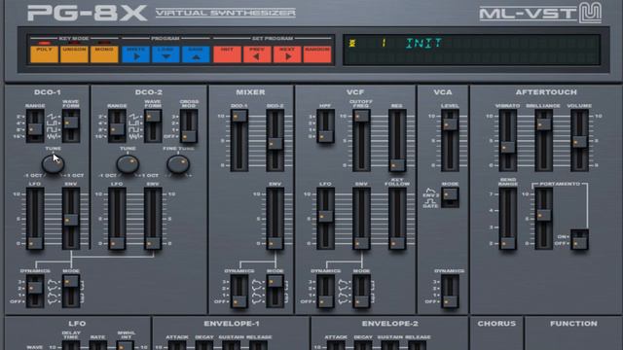The width and height of the screenshot is (623, 350).
Task: Click the INIT patch name in display
Action: [x=423, y=43]
